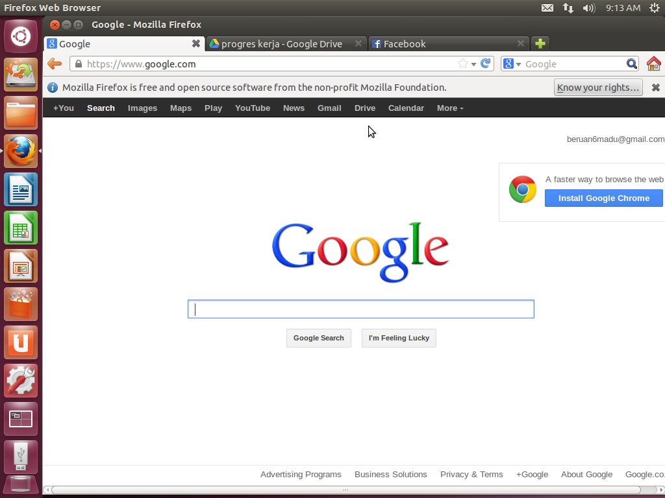Click the Chrome logo in the promo box
The height and width of the screenshot is (498, 665).
pos(523,189)
